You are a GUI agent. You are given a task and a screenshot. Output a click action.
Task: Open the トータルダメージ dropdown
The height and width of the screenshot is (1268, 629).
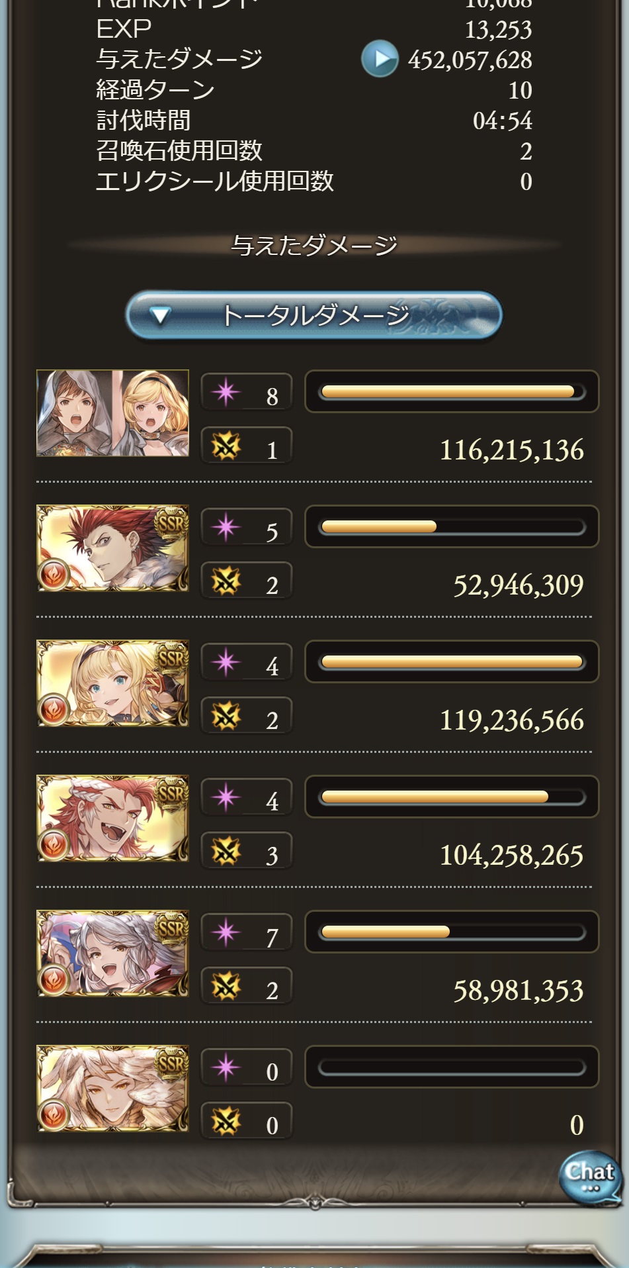314,315
